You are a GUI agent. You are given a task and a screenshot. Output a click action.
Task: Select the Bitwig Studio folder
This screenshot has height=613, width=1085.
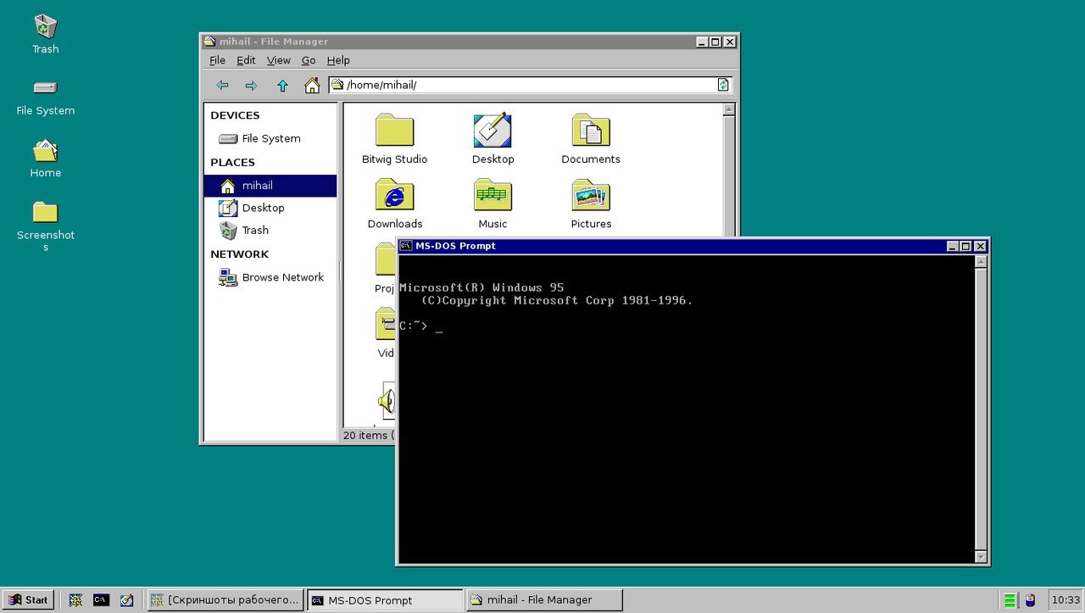pos(394,139)
